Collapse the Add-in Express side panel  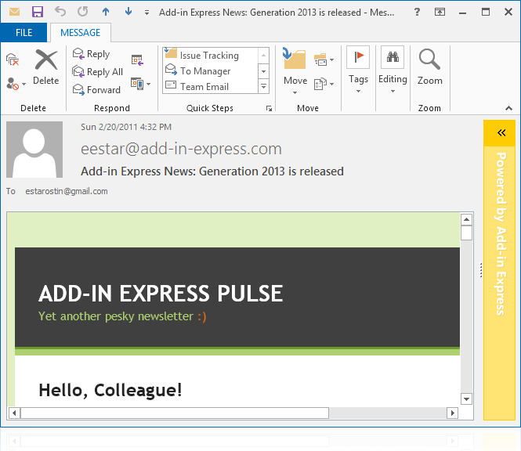501,133
